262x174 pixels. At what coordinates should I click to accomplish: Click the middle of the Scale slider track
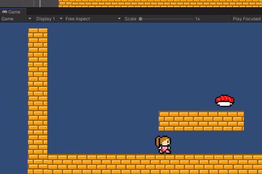click(167, 19)
